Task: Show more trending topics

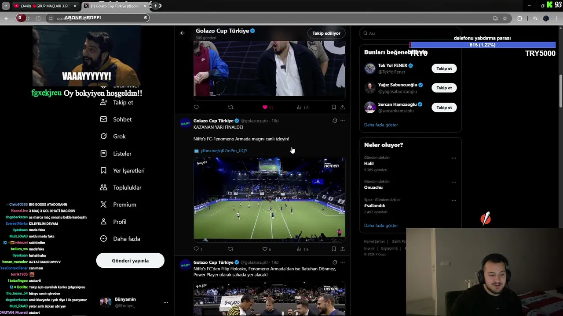Action: click(381, 226)
